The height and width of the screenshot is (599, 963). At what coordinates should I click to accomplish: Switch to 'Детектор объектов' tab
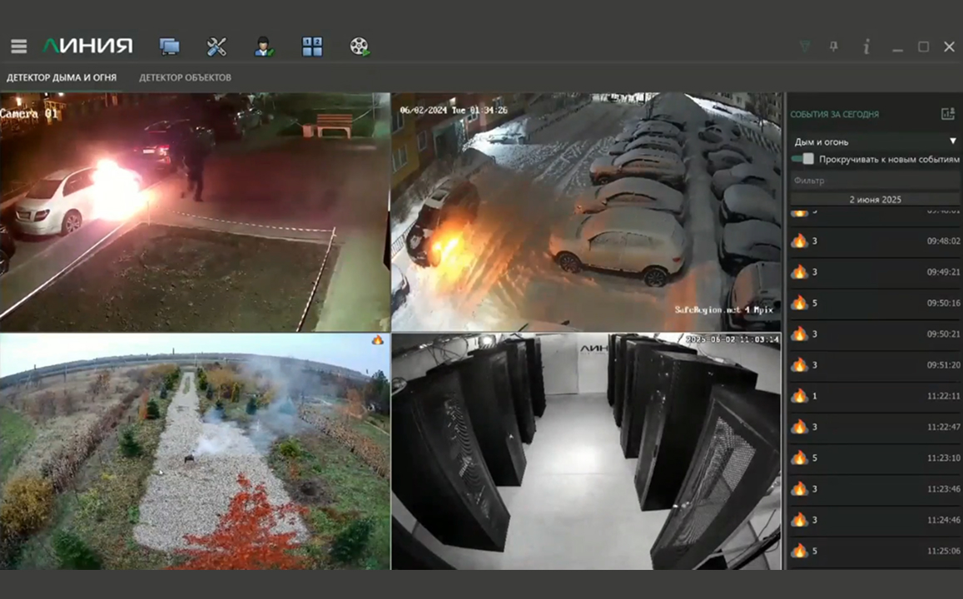click(185, 77)
